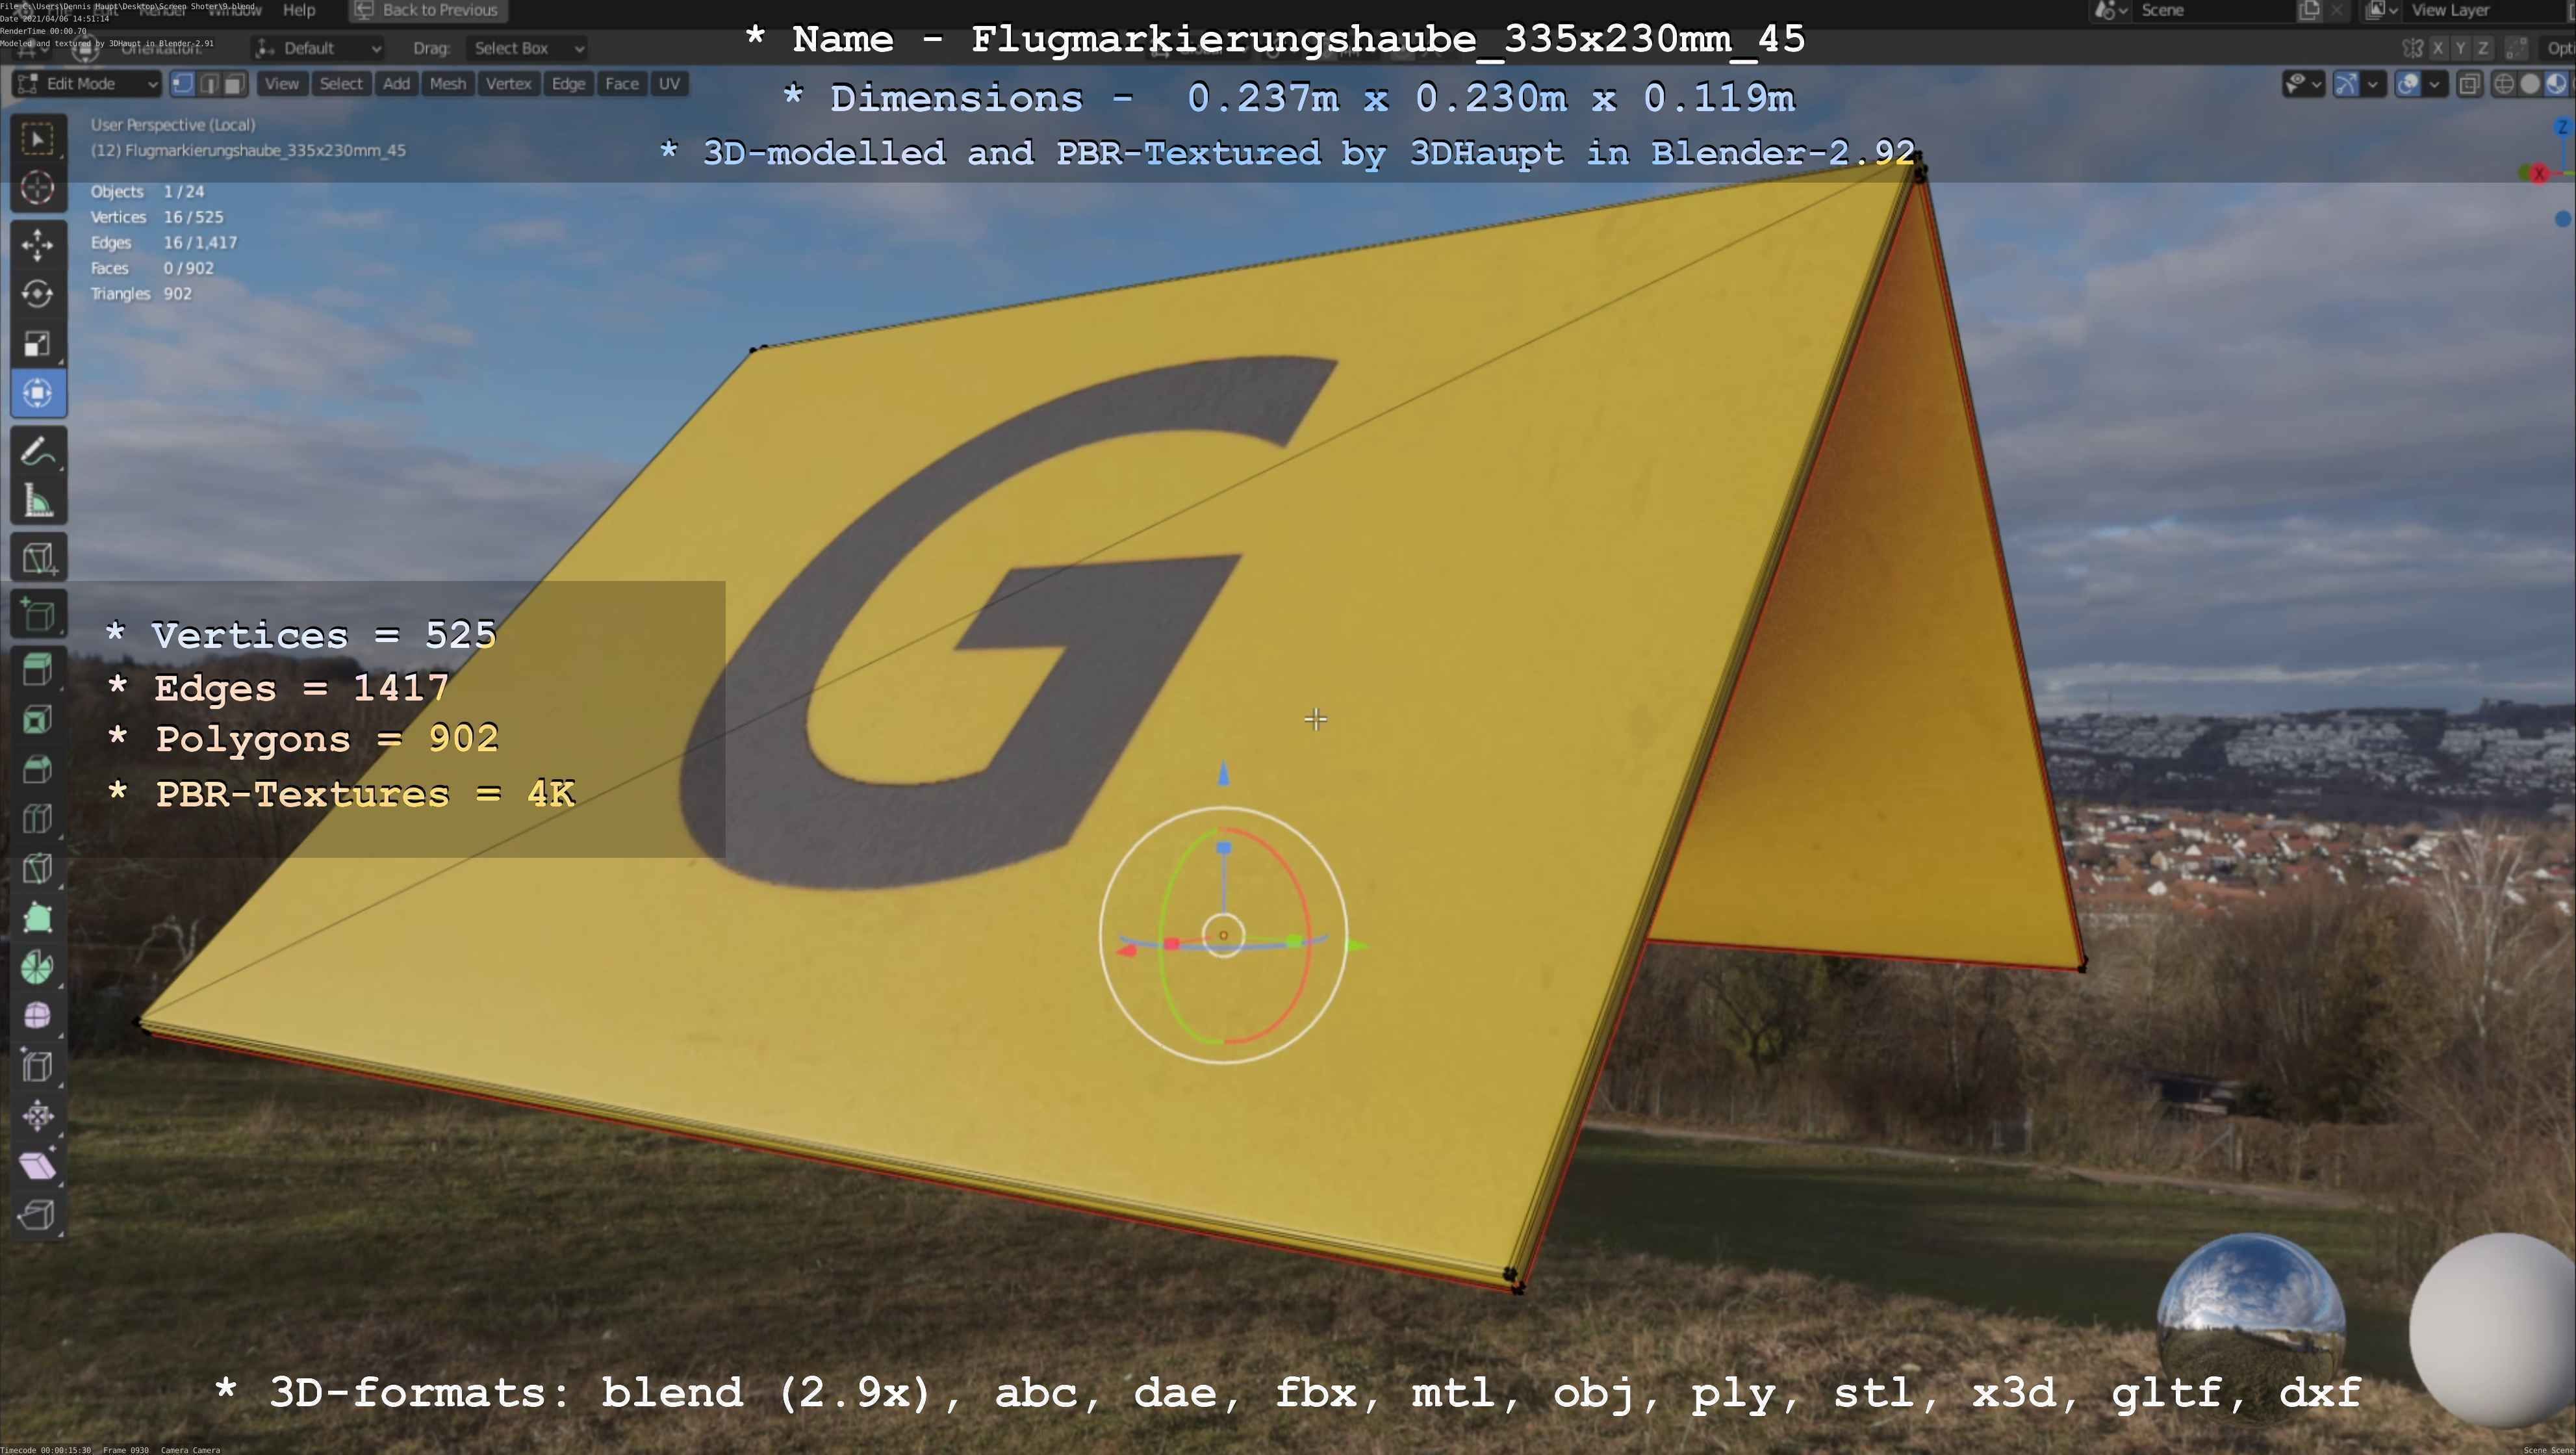Open the UV menu
The height and width of the screenshot is (1455, 2576).
point(669,84)
